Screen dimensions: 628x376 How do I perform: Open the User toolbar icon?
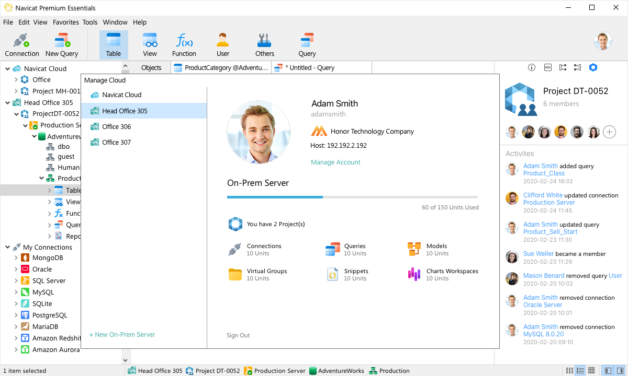point(223,45)
